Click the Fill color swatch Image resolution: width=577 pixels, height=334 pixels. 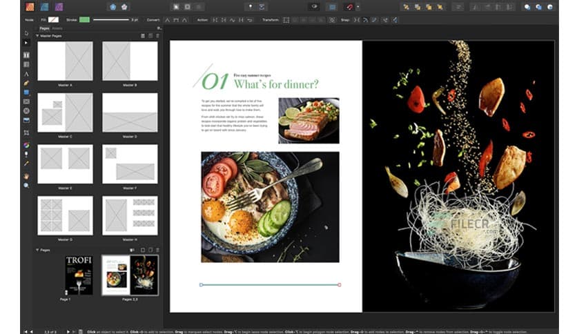coord(53,19)
